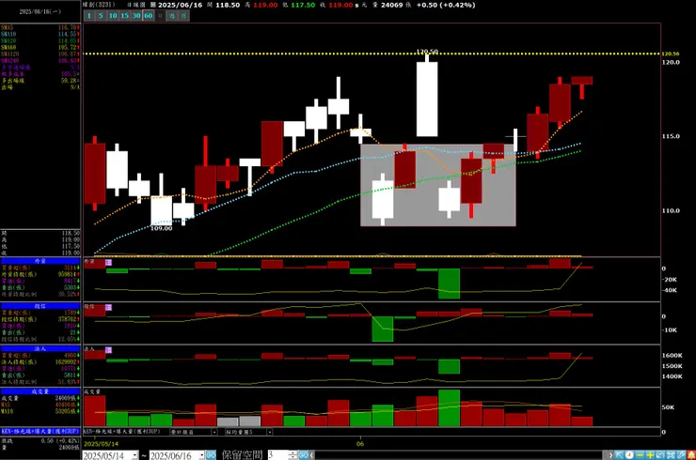The width and height of the screenshot is (696, 460).
Task: Click the drawing line tool icon
Action: pyautogui.click(x=681, y=455)
